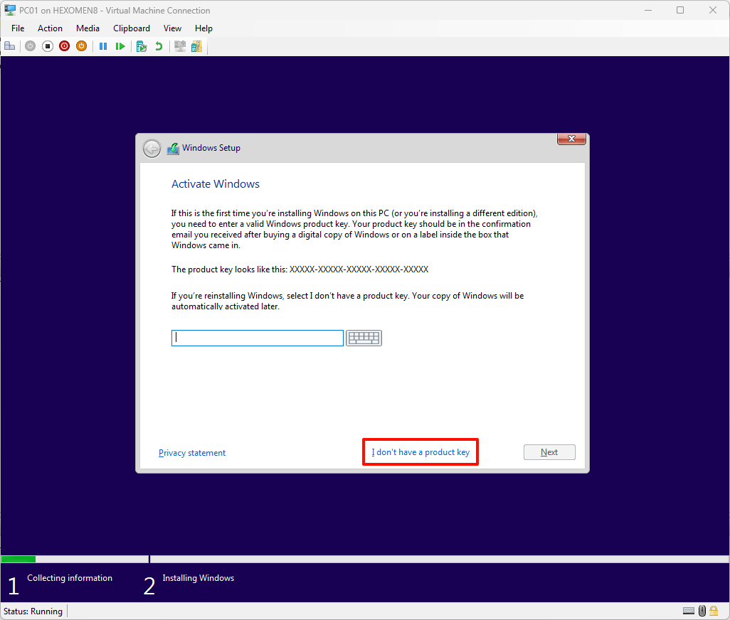Click the 'Windows Setup' dialog title text
This screenshot has height=620, width=730.
coord(211,148)
